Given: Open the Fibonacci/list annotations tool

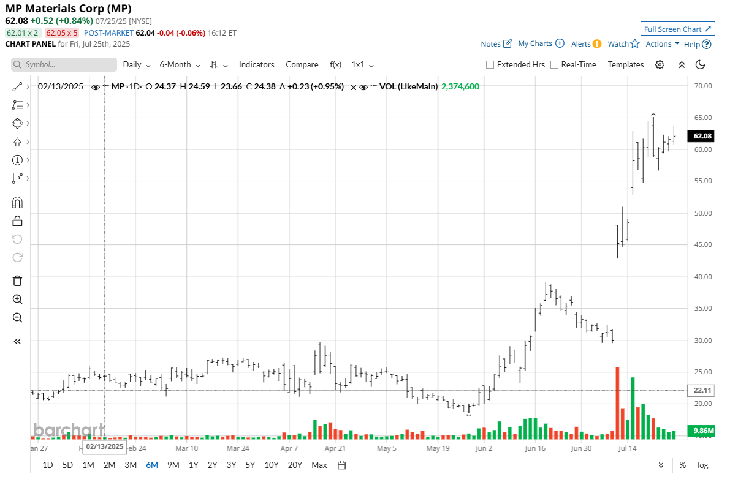Looking at the screenshot, I should point(17,105).
